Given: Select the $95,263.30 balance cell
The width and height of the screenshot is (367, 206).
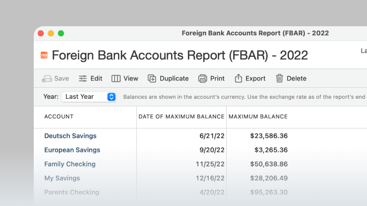Looking at the screenshot, I should tap(269, 192).
